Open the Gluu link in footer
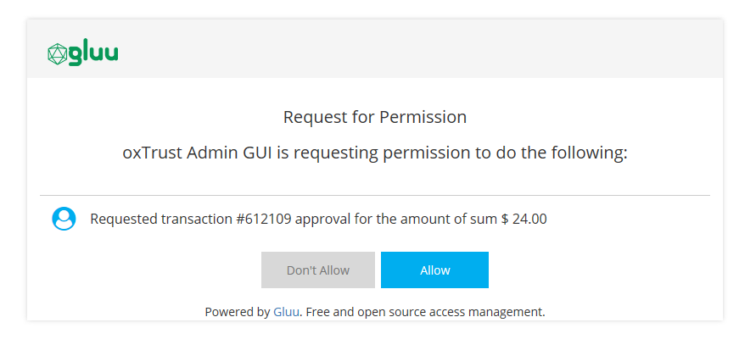Image resolution: width=756 pixels, height=356 pixels. (x=285, y=312)
